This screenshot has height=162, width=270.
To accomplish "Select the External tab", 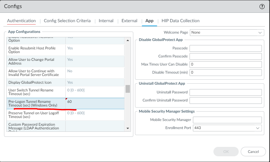I will pos(129,21).
